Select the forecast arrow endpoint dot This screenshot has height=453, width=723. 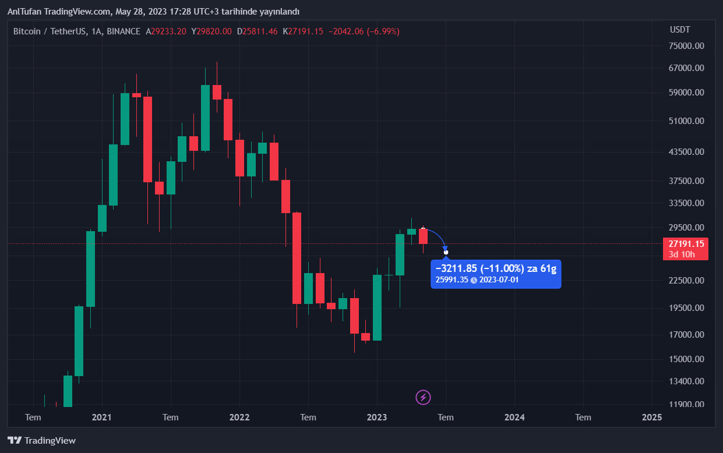pyautogui.click(x=446, y=252)
